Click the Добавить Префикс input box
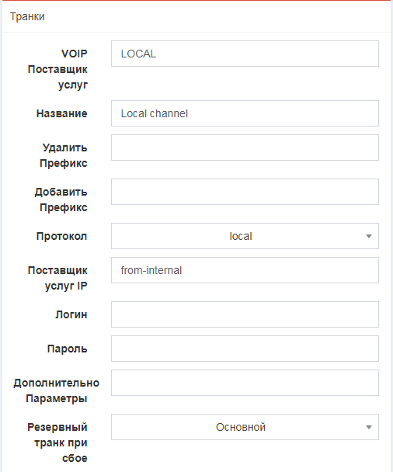The width and height of the screenshot is (393, 472). (x=245, y=192)
